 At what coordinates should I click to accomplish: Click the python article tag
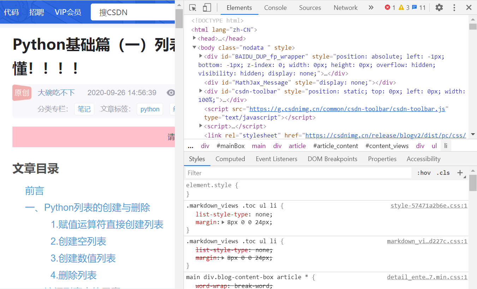click(x=150, y=109)
